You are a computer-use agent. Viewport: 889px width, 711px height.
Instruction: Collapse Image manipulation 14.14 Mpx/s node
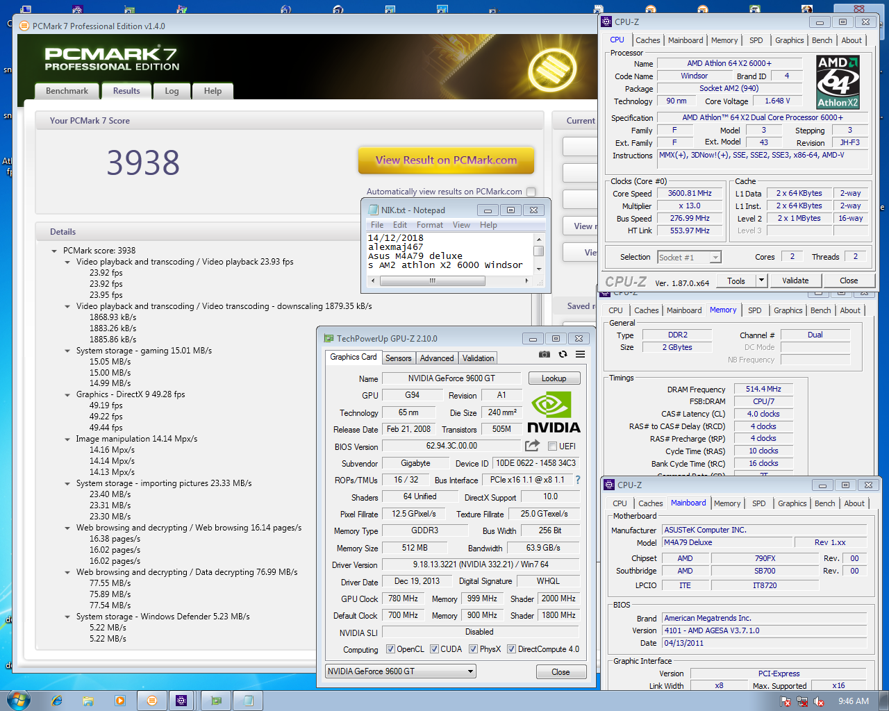(67, 439)
